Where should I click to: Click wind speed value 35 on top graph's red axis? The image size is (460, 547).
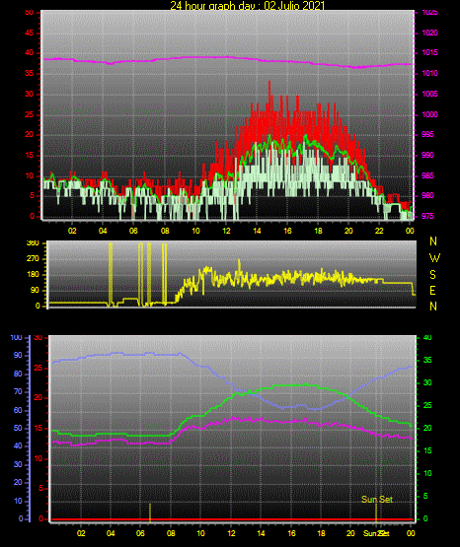coord(30,73)
